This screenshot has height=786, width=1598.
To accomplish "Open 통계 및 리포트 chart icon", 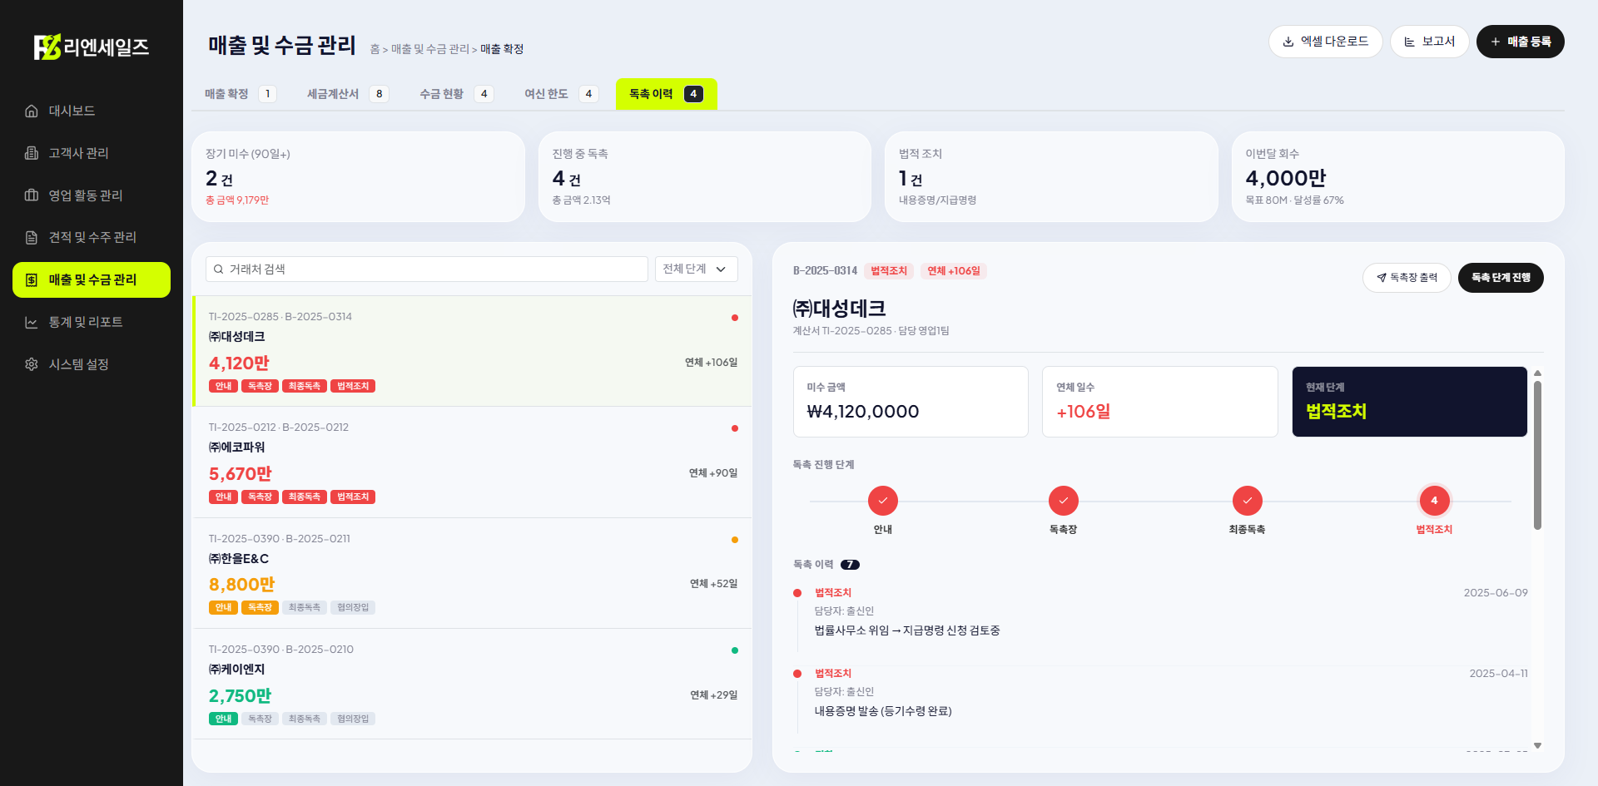I will [x=32, y=322].
